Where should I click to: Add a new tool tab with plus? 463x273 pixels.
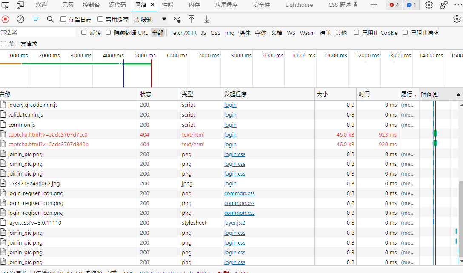pos(374,4)
